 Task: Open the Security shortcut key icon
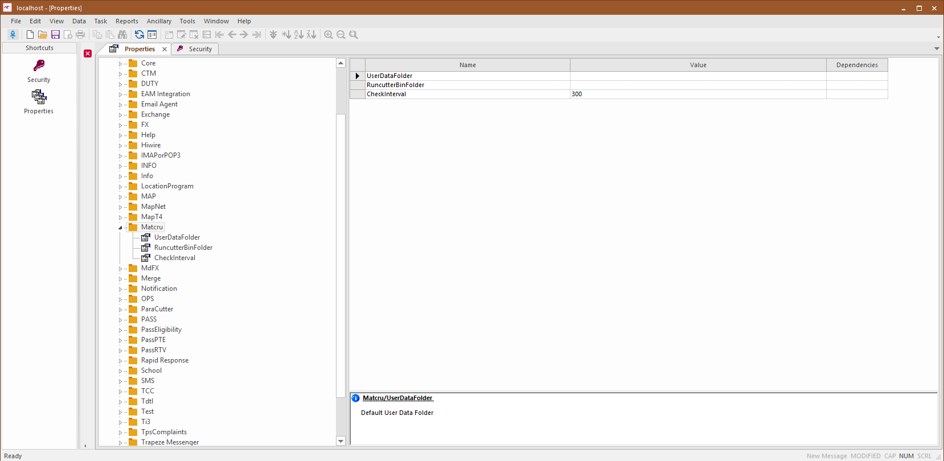39,66
